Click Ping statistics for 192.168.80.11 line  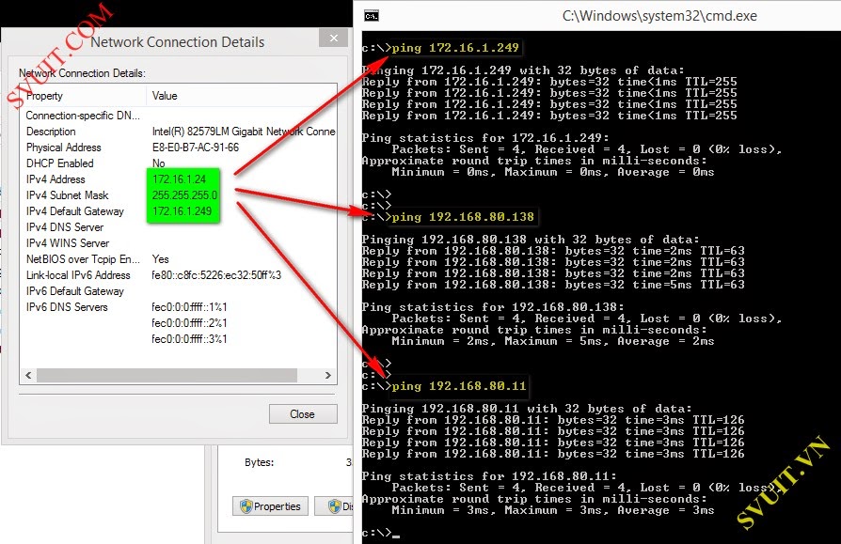point(489,476)
